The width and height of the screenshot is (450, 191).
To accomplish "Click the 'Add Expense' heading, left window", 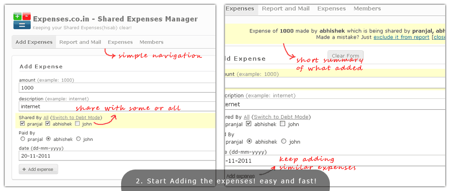I will pyautogui.click(x=41, y=66).
